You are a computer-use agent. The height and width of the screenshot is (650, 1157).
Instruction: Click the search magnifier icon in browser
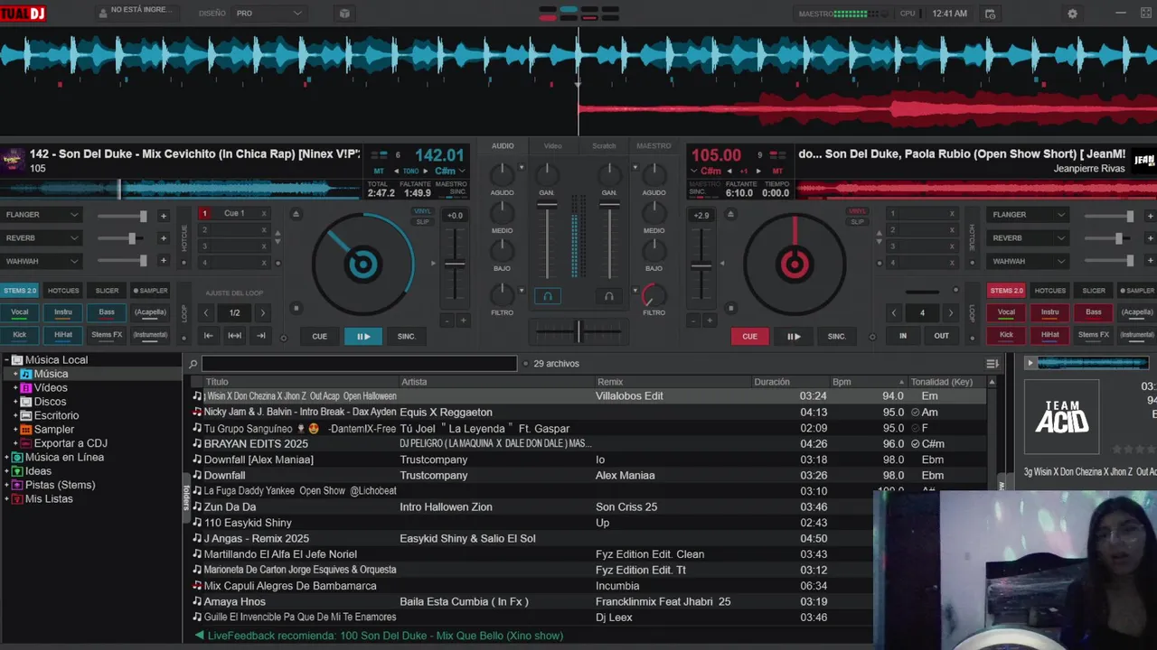pos(193,364)
